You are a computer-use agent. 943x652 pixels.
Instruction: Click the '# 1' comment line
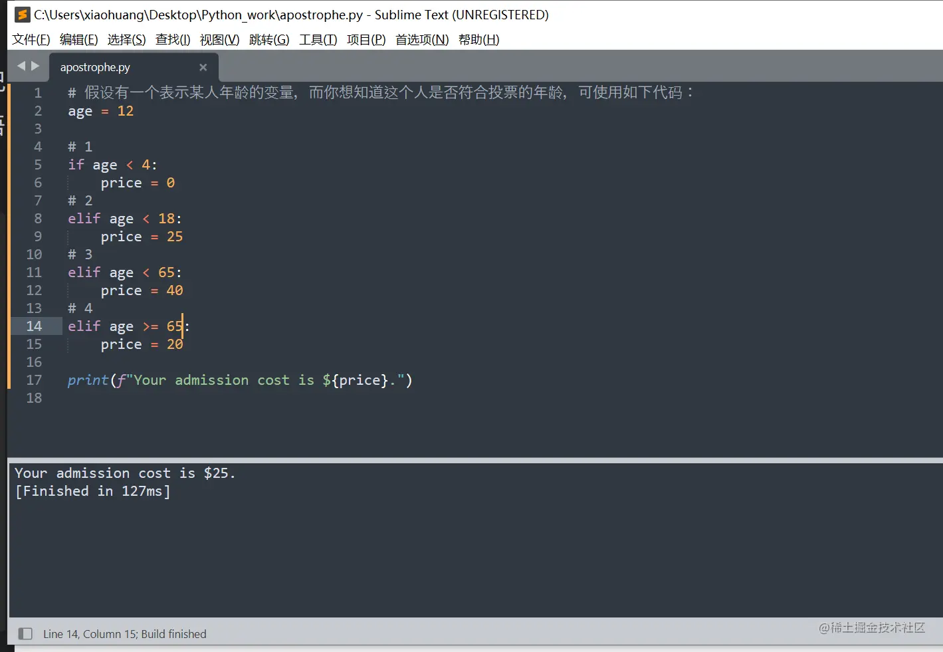click(x=80, y=147)
